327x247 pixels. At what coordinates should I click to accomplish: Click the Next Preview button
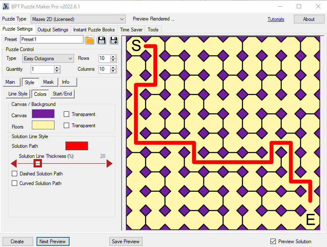point(52,242)
